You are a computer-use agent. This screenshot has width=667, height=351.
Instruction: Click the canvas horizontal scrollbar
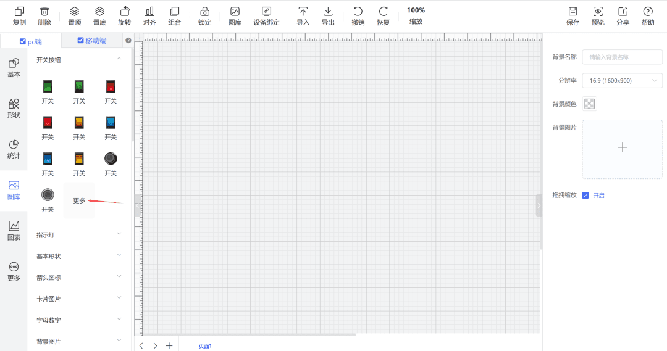(250, 334)
